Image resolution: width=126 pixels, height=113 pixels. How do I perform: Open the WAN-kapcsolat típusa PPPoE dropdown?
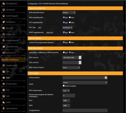[69, 13]
